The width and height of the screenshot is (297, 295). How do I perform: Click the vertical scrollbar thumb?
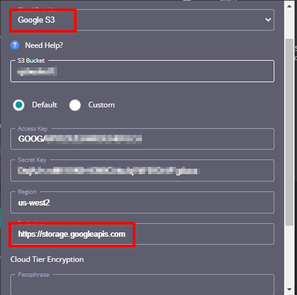pos(289,132)
